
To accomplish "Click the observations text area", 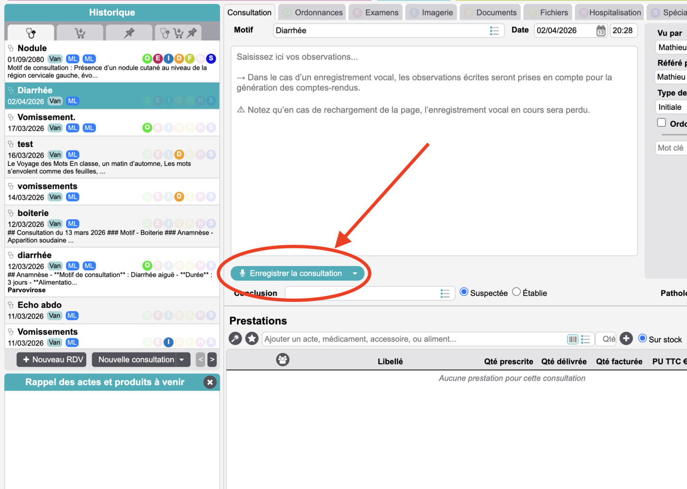I will 434,151.
